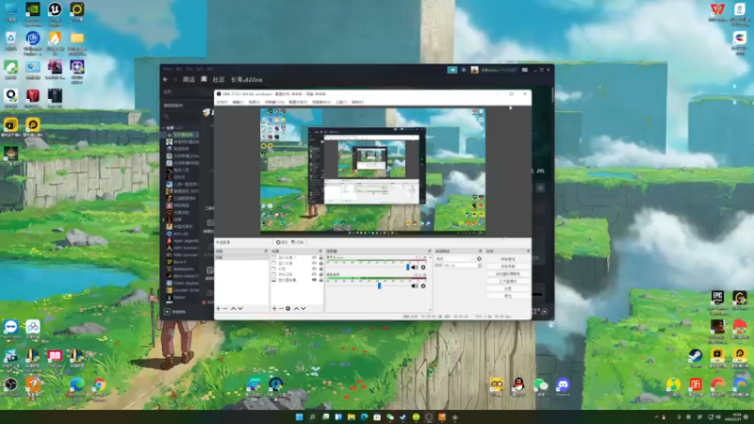The image size is (754, 424).
Task: Toggle visibility of Display Capture source
Action: (314, 280)
